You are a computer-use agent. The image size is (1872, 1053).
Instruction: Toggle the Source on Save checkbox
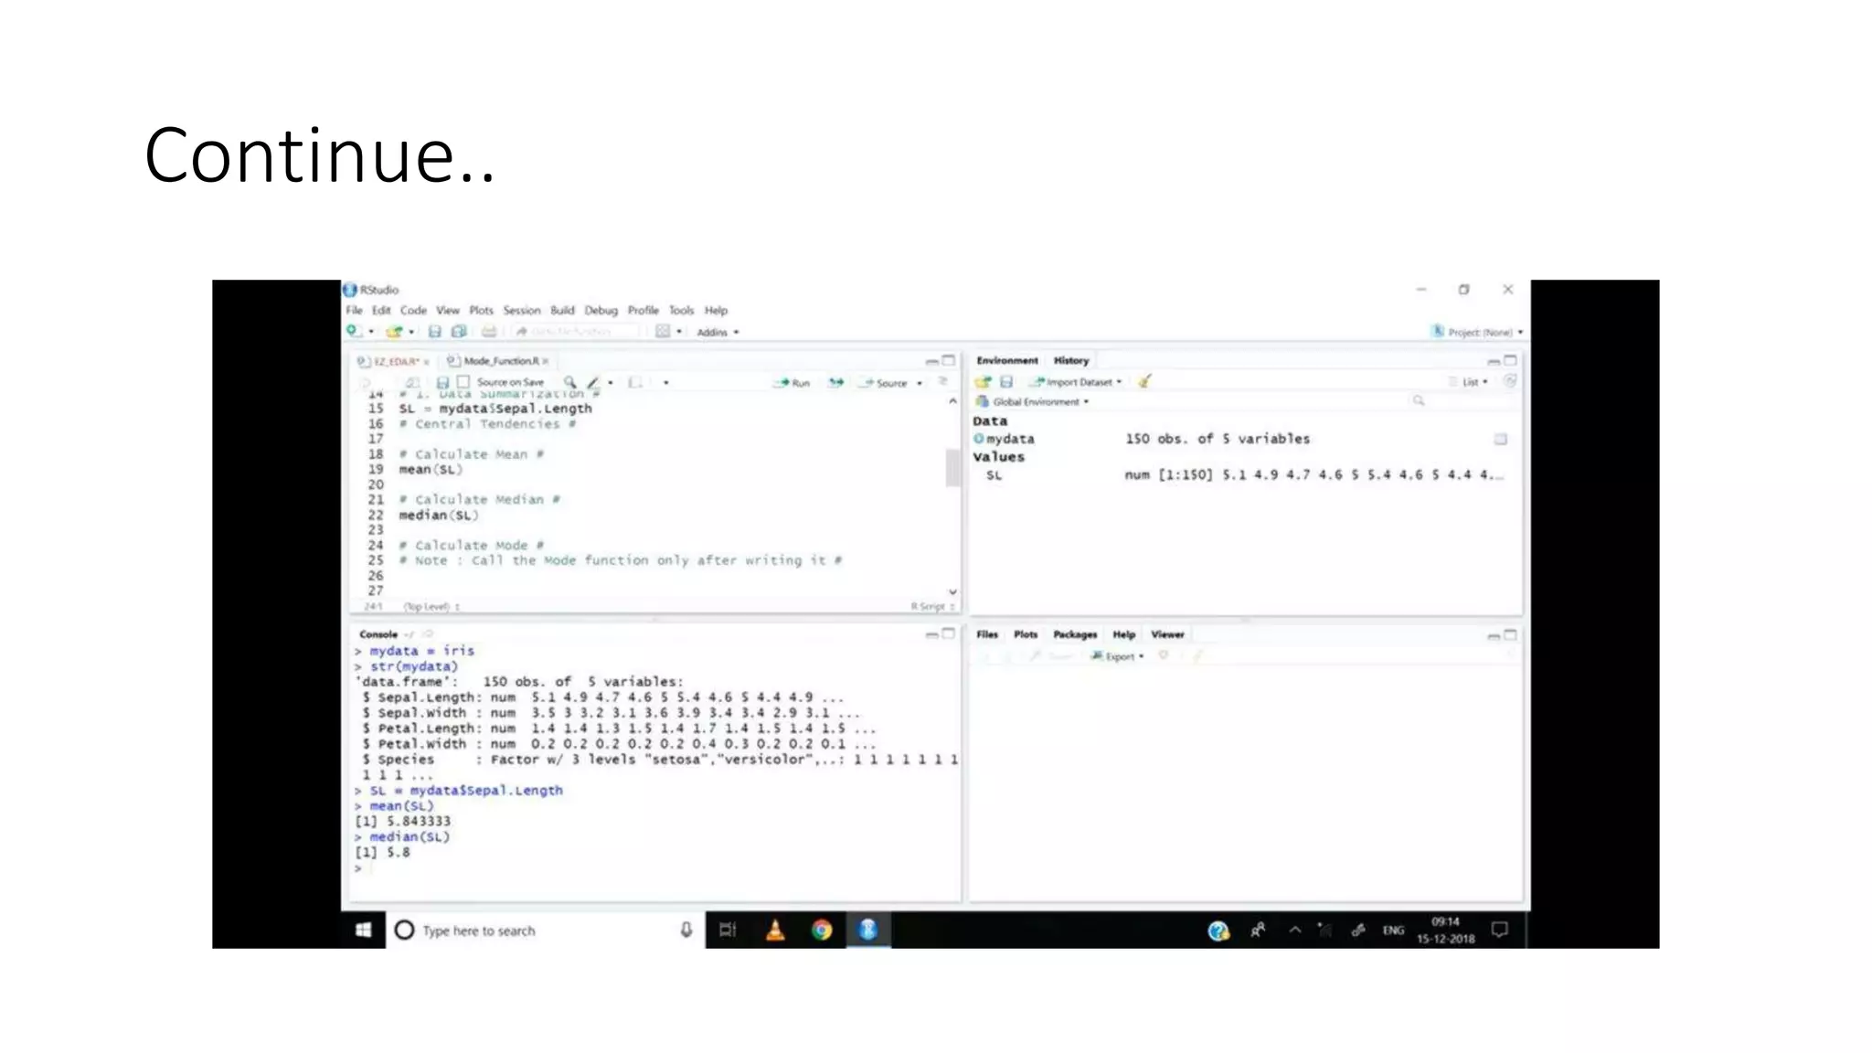click(x=463, y=382)
